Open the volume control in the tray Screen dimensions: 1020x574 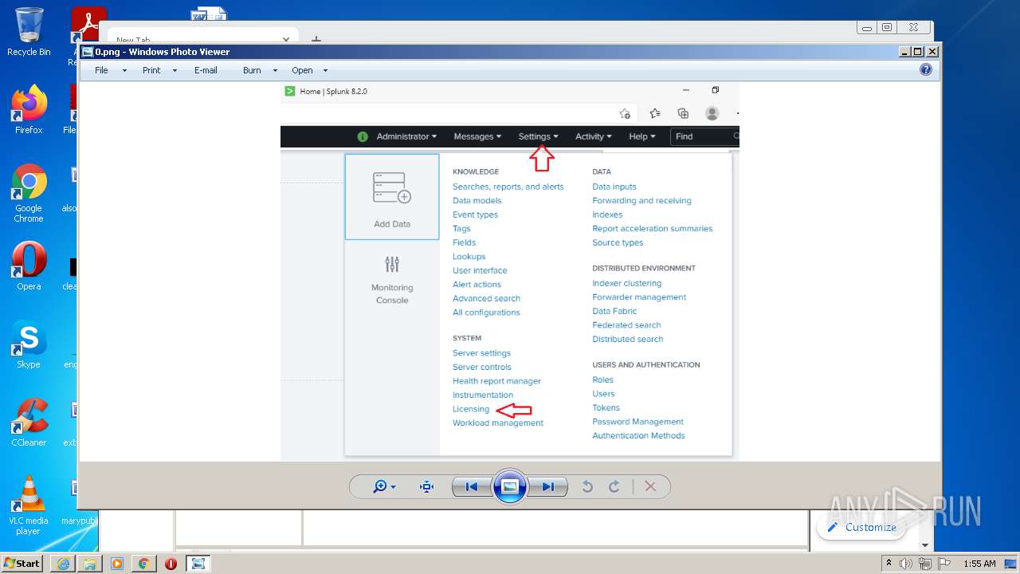906,564
